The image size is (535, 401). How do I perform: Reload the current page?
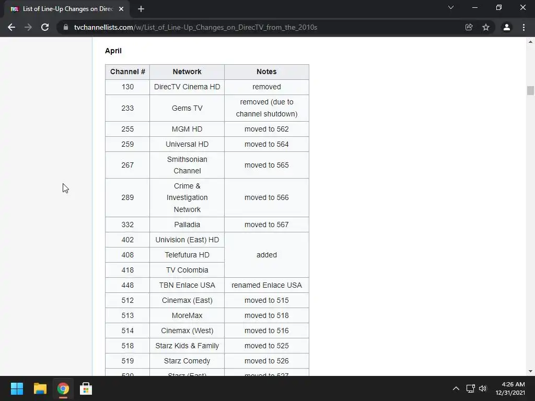[x=45, y=27]
